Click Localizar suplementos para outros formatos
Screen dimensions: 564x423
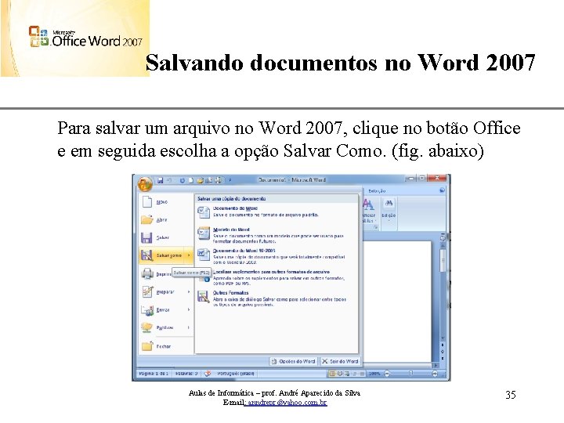[277, 277]
